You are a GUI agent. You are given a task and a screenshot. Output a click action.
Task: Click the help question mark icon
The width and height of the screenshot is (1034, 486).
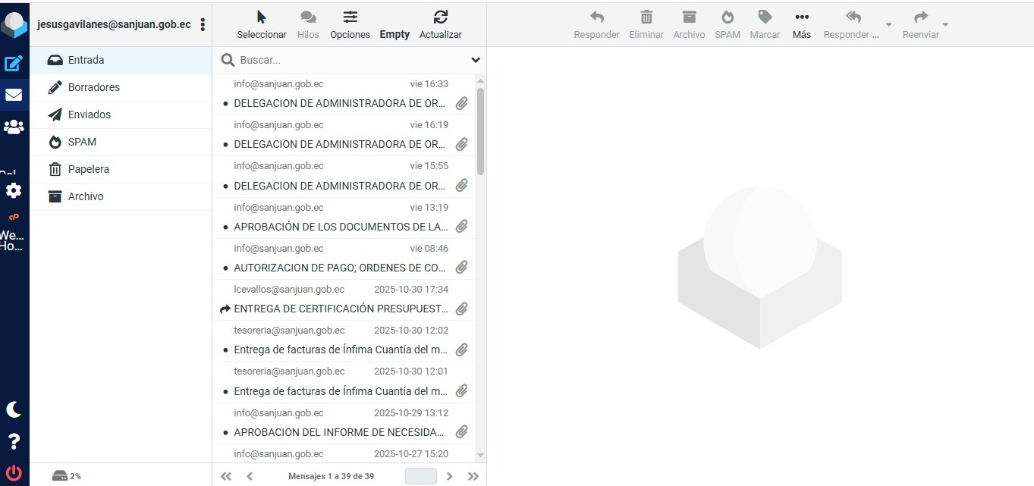(x=14, y=441)
